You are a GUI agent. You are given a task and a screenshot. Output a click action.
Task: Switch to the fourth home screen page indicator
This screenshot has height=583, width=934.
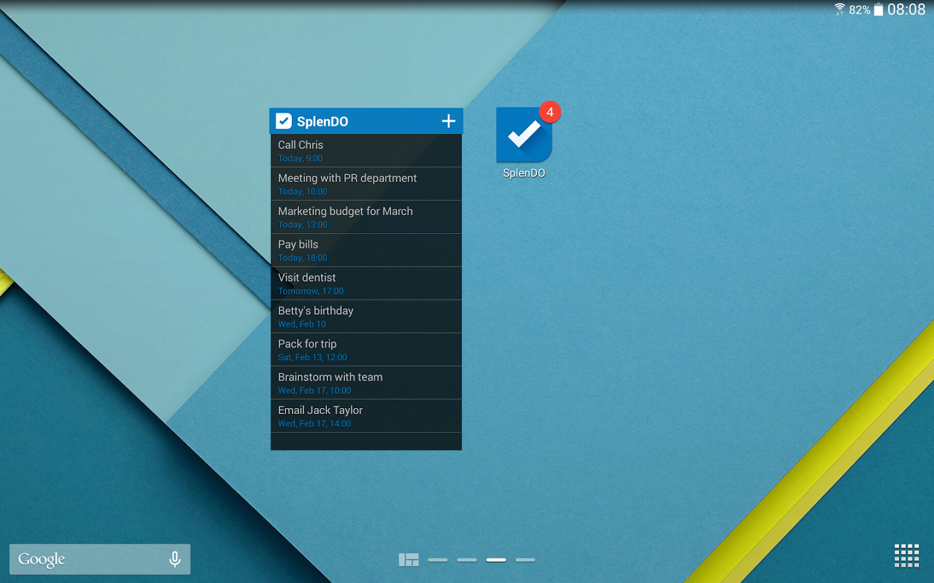(x=525, y=560)
